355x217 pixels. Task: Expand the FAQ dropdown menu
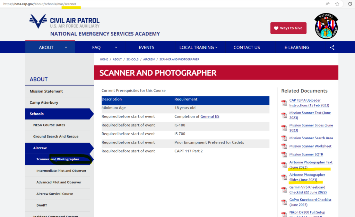[116, 48]
